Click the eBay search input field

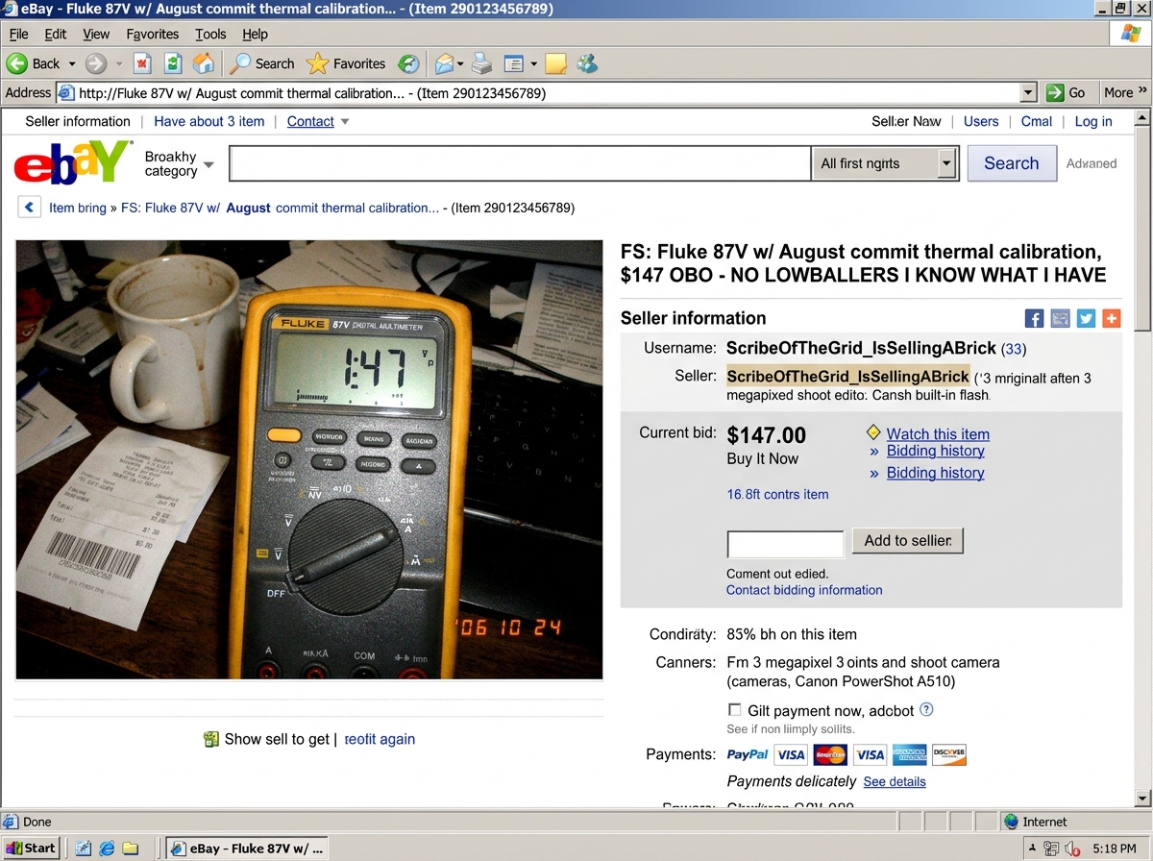coord(520,163)
